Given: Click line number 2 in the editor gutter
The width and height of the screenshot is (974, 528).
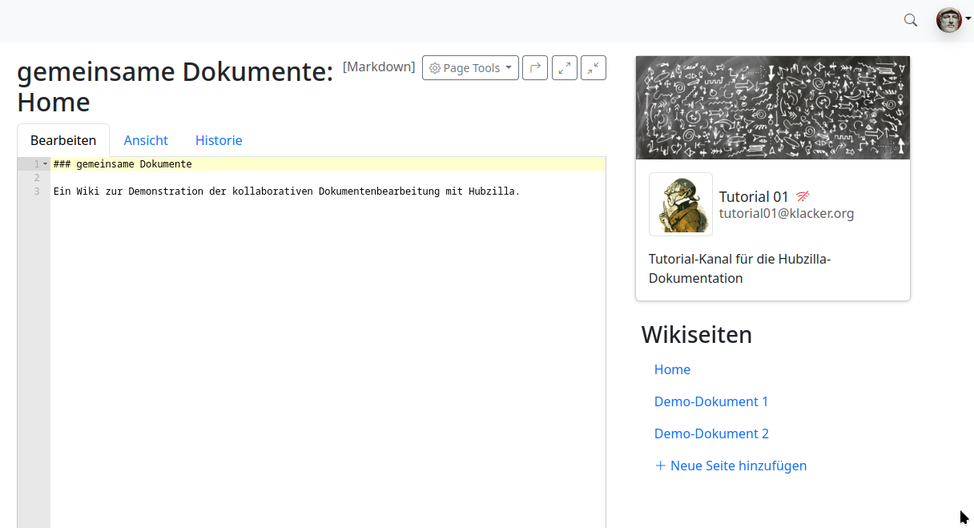Looking at the screenshot, I should [x=37, y=178].
